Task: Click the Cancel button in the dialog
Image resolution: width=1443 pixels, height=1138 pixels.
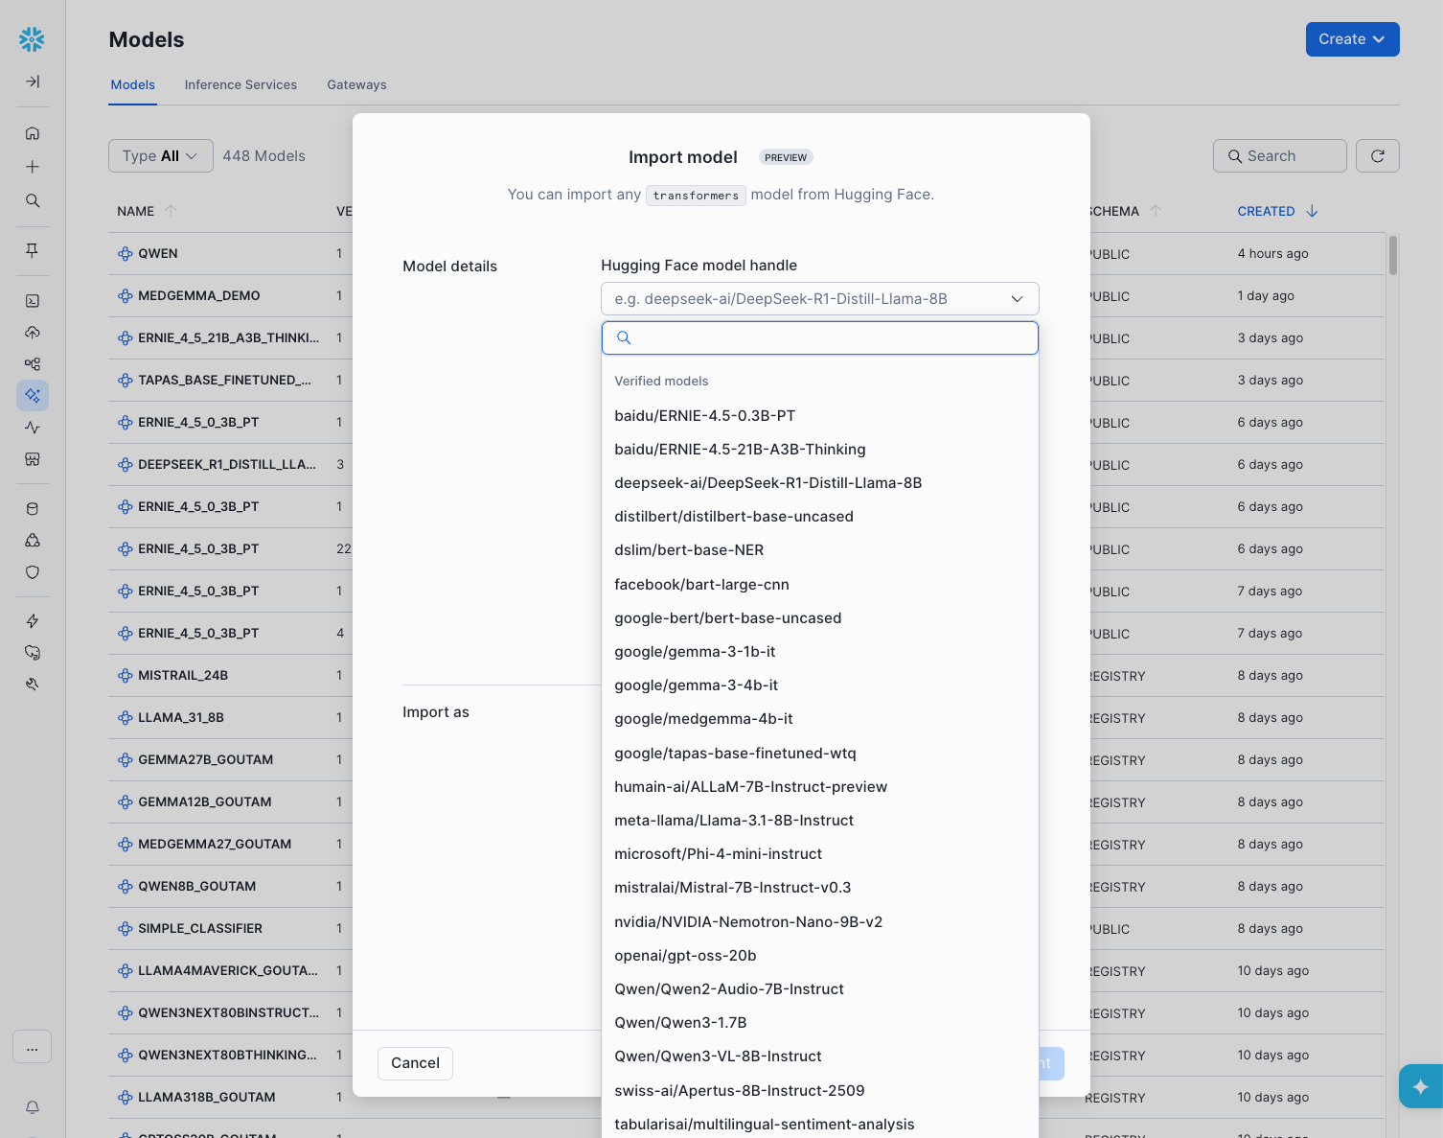Action: coord(415,1063)
